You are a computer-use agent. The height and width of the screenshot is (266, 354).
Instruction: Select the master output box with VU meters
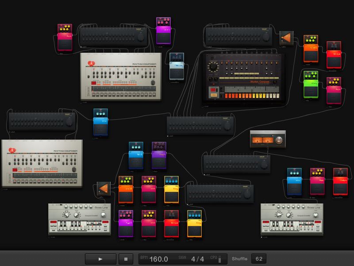coord(267,140)
